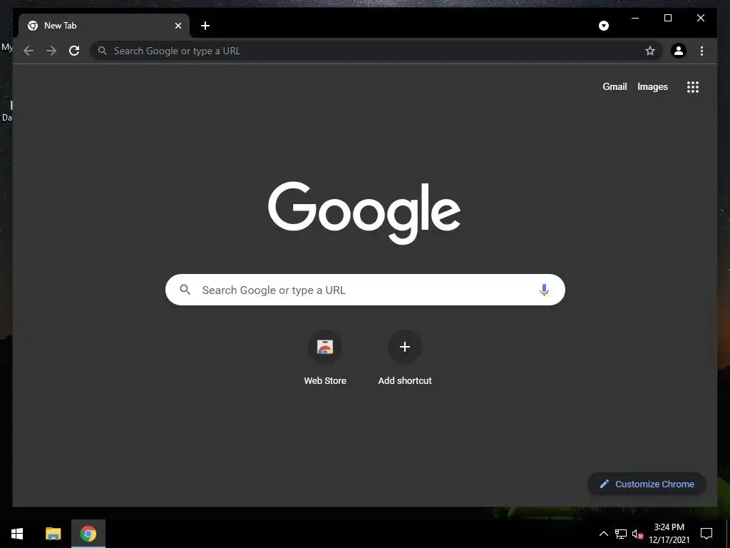Open the Chrome profile avatar
Image resolution: width=730 pixels, height=548 pixels.
tap(679, 51)
